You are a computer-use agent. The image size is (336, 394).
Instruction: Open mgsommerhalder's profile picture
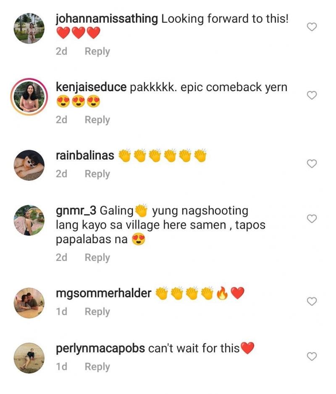pos(29,303)
